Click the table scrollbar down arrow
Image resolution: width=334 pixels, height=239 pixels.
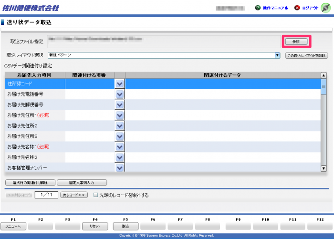point(324,168)
